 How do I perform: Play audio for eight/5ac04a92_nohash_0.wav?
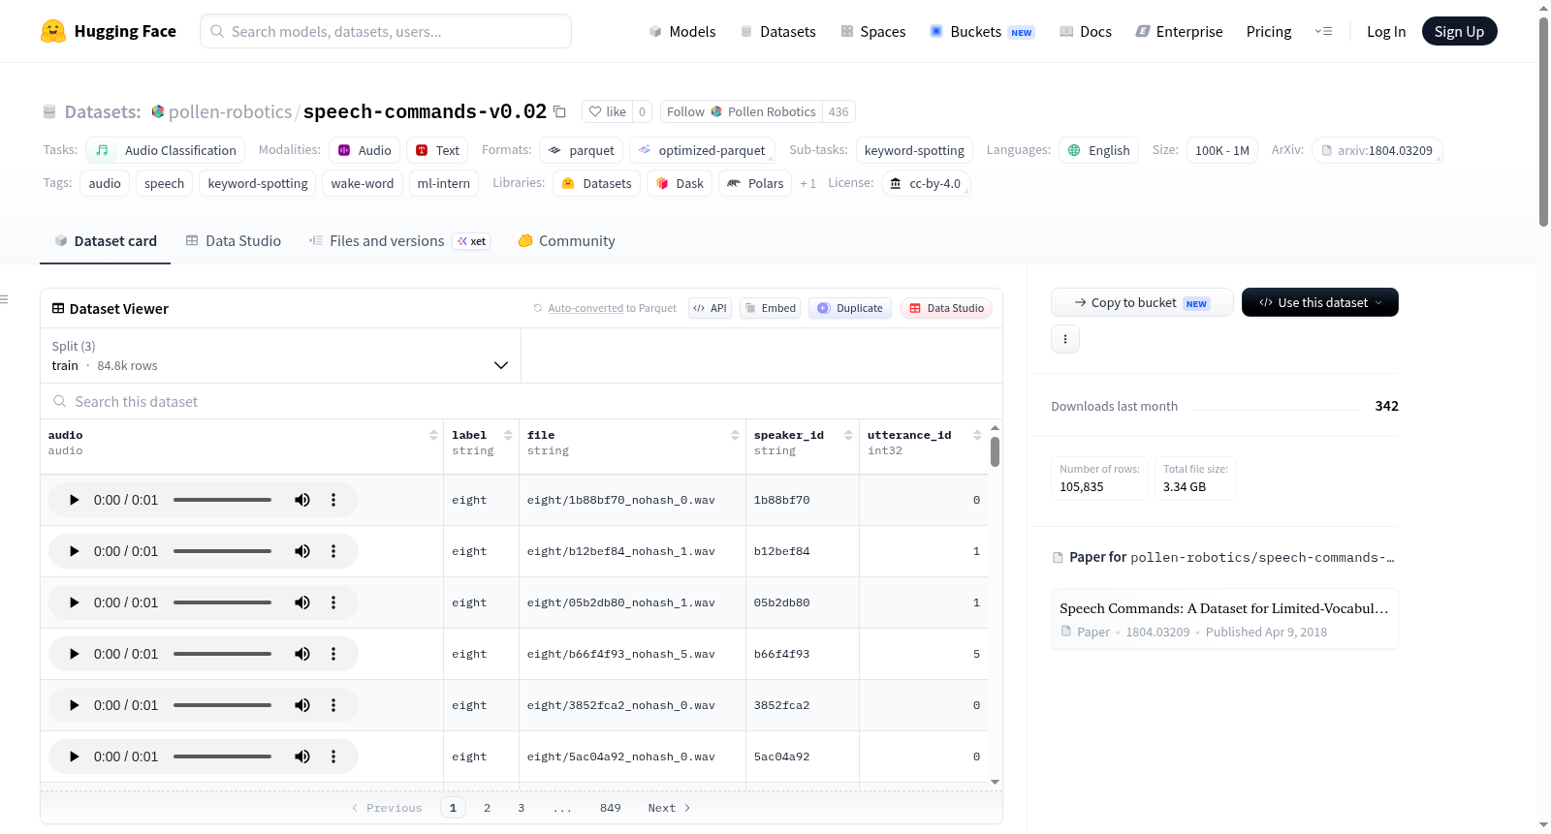[74, 757]
